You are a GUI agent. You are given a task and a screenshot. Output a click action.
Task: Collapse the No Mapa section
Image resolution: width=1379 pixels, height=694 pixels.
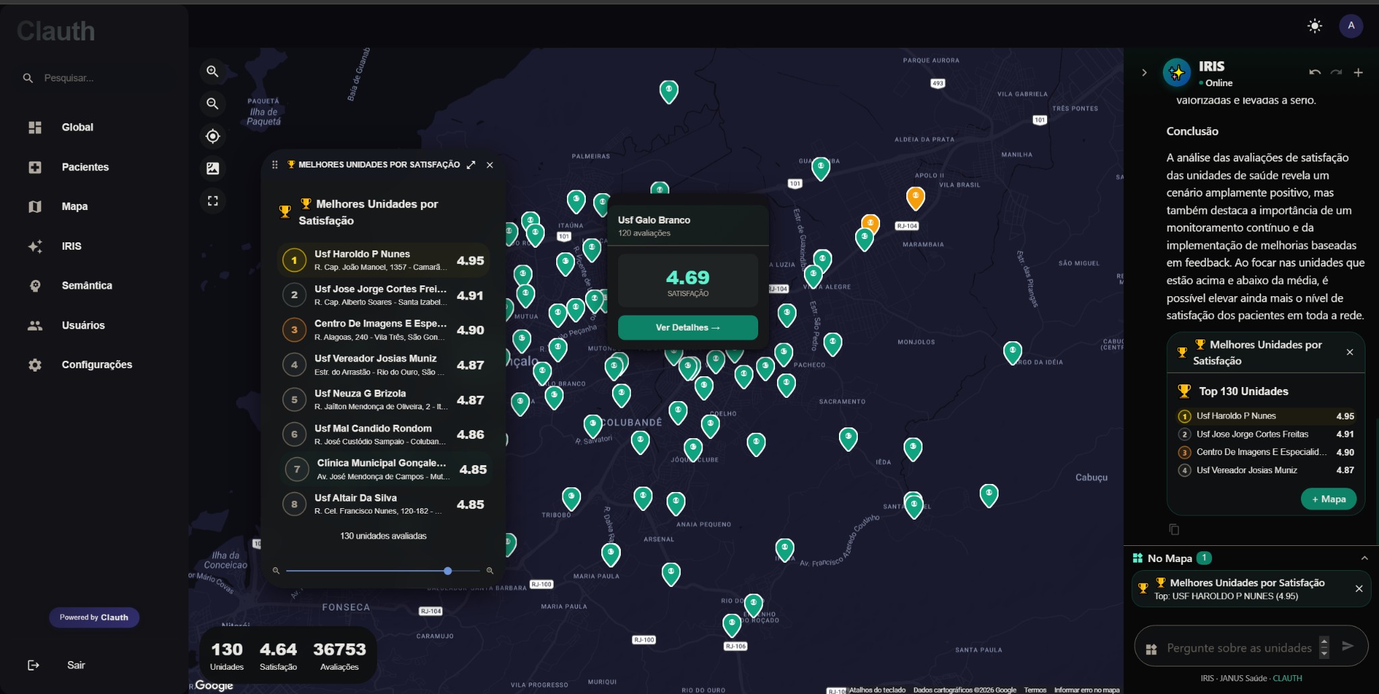point(1365,557)
